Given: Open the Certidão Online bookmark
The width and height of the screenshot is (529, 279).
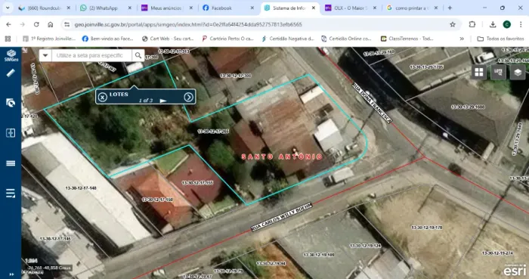Looking at the screenshot, I should 346,39.
